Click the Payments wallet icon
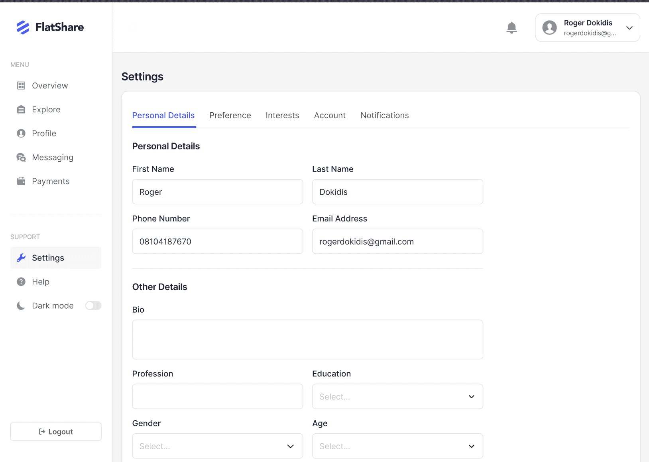 coord(21,181)
